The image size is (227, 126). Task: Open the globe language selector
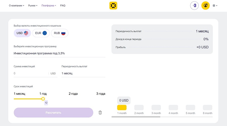click(215, 5)
